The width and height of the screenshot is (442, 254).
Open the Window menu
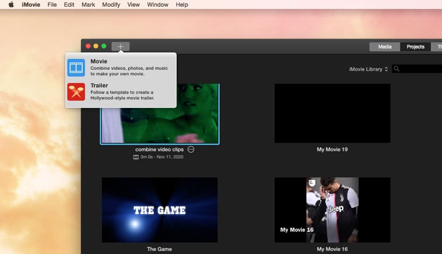(158, 4)
